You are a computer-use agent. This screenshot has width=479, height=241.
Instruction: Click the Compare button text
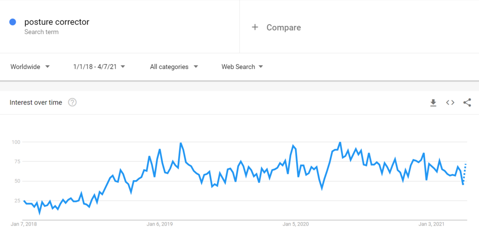283,28
